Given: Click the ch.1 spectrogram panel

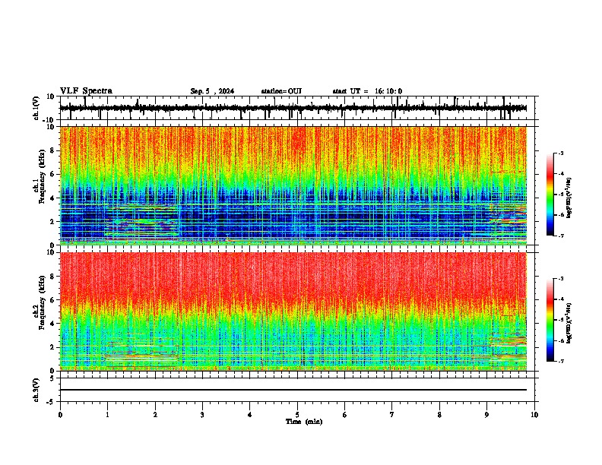Looking at the screenshot, I should point(293,185).
